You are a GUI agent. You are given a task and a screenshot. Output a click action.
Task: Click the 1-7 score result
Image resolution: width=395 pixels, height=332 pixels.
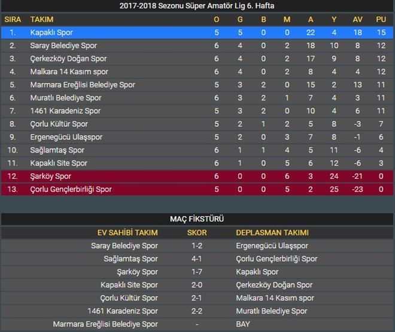(197, 272)
